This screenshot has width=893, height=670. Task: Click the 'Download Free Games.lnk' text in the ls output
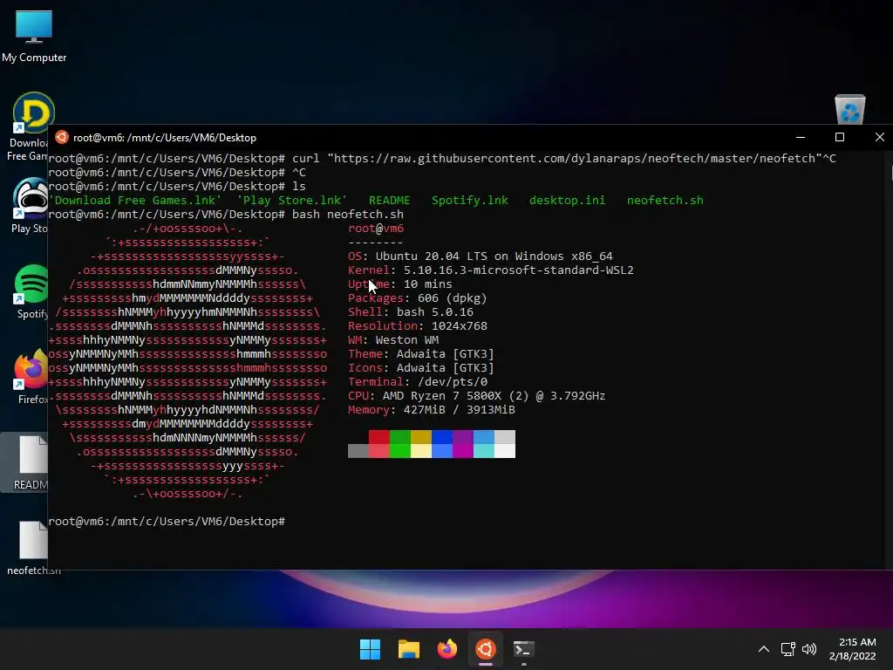135,201
